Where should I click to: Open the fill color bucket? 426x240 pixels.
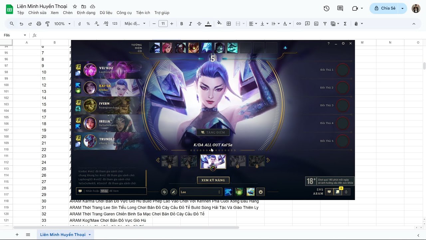219,23
